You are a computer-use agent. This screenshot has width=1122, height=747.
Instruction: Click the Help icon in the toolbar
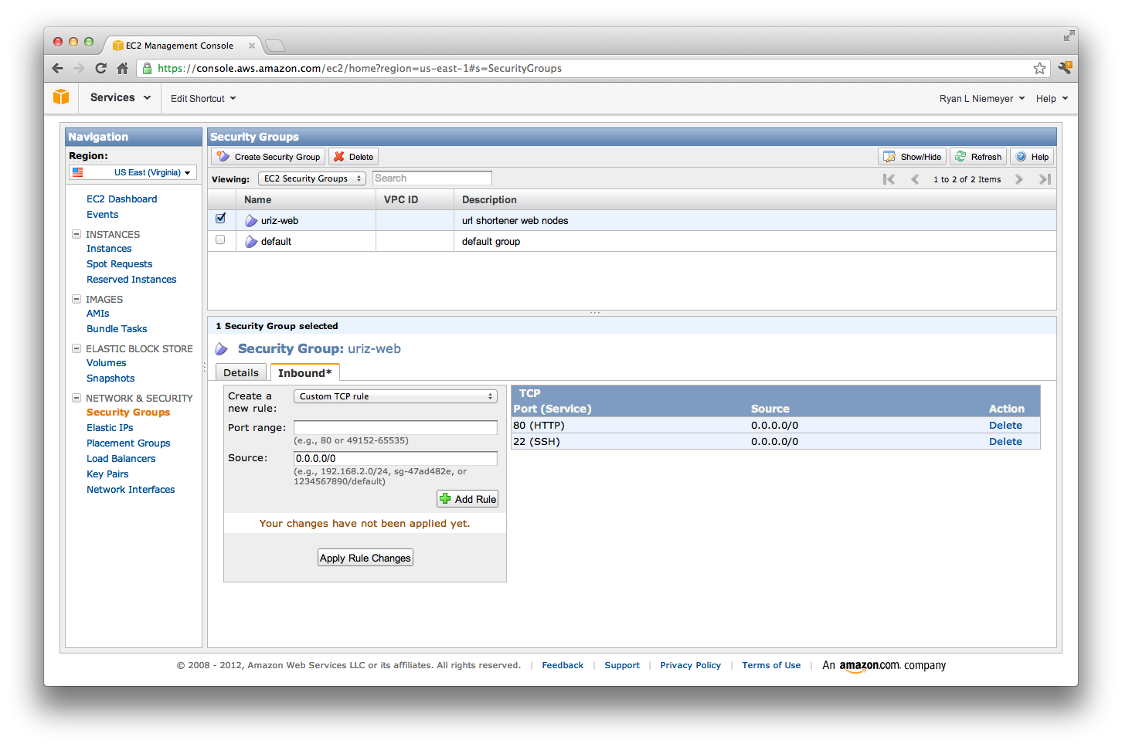pos(1022,156)
